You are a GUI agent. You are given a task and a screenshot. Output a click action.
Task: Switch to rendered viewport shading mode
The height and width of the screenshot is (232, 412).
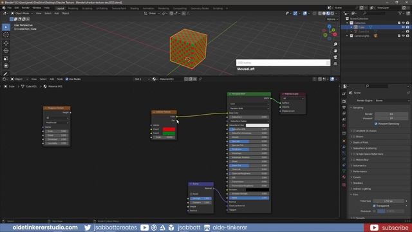click(x=332, y=13)
